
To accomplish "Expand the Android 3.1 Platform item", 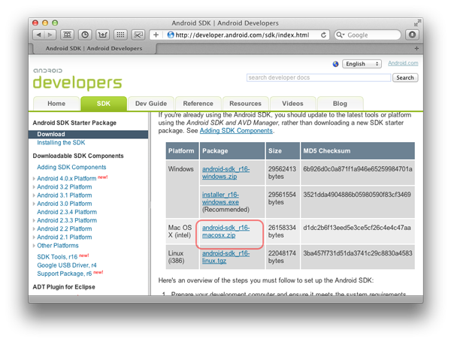I will [34, 195].
